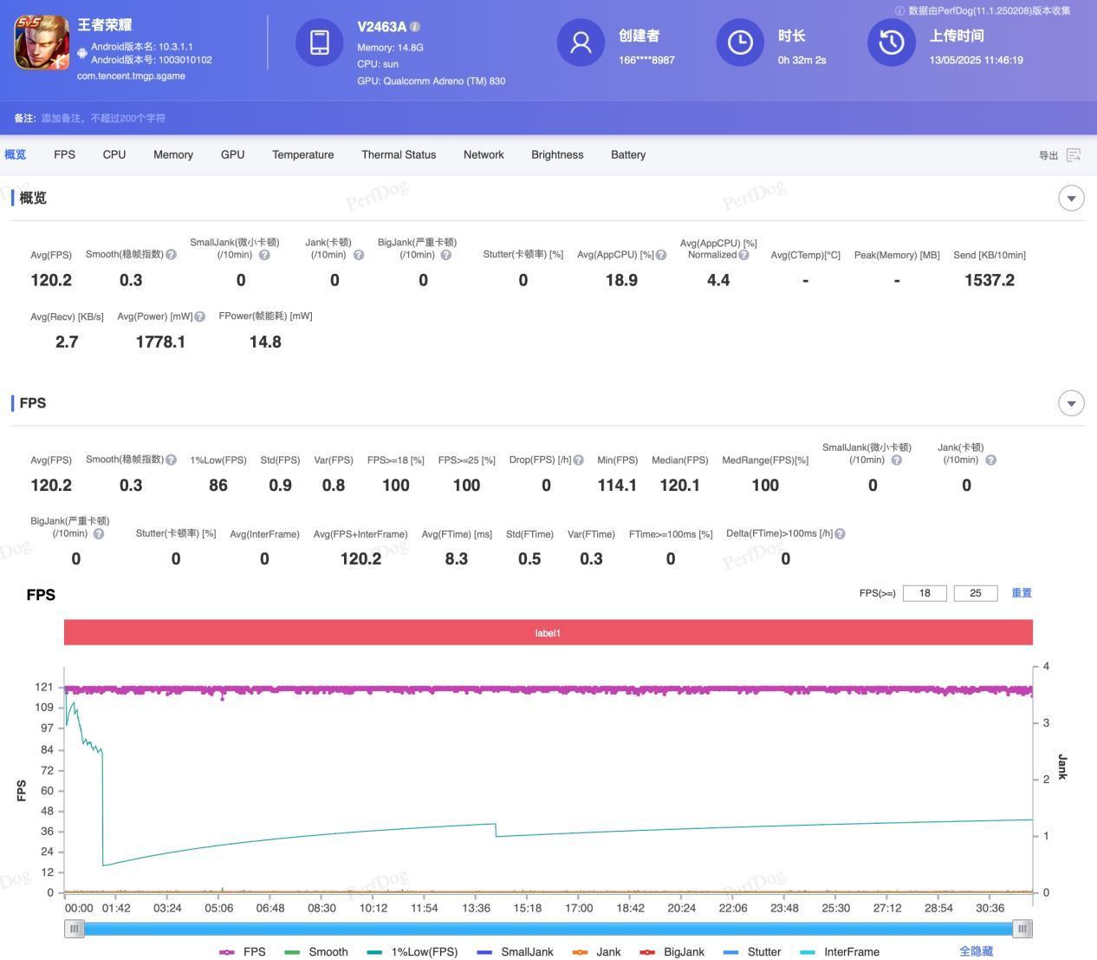The width and height of the screenshot is (1097, 960).
Task: Toggle the BigJank legend entry
Action: [x=672, y=951]
